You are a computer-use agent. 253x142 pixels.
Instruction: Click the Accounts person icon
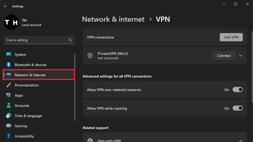point(9,106)
